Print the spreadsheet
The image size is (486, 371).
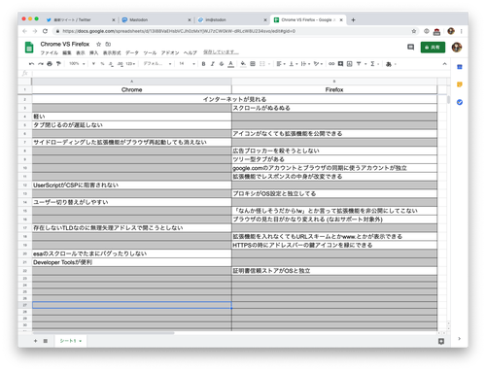[50, 64]
